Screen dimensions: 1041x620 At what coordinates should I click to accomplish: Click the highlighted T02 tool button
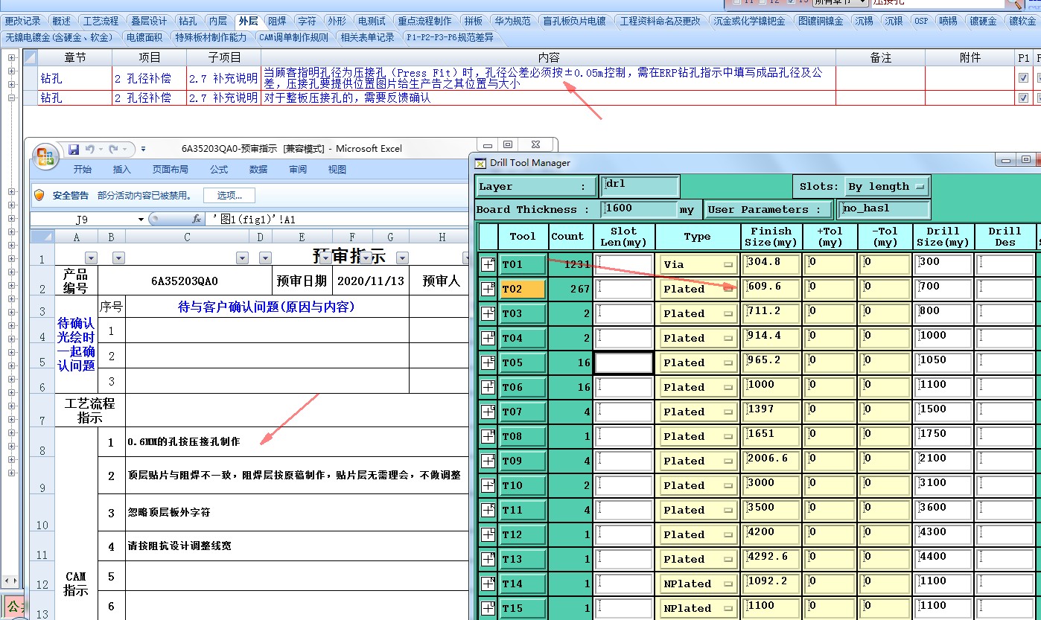[523, 289]
